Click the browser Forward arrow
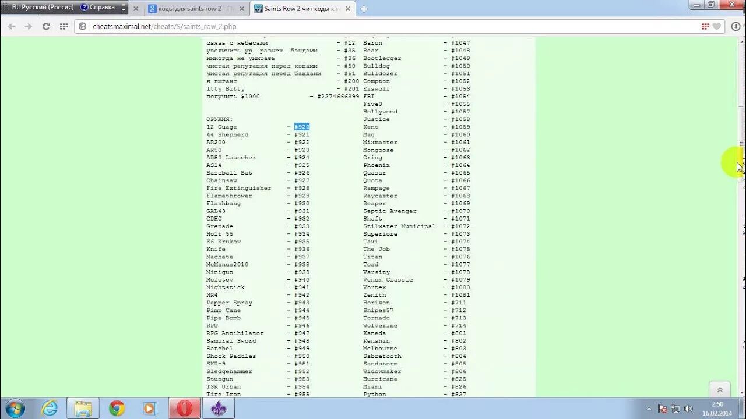746x419 pixels. (x=29, y=26)
